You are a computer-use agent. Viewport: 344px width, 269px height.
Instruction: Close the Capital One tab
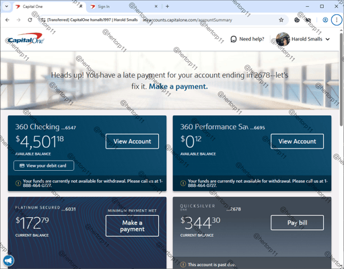click(81, 6)
